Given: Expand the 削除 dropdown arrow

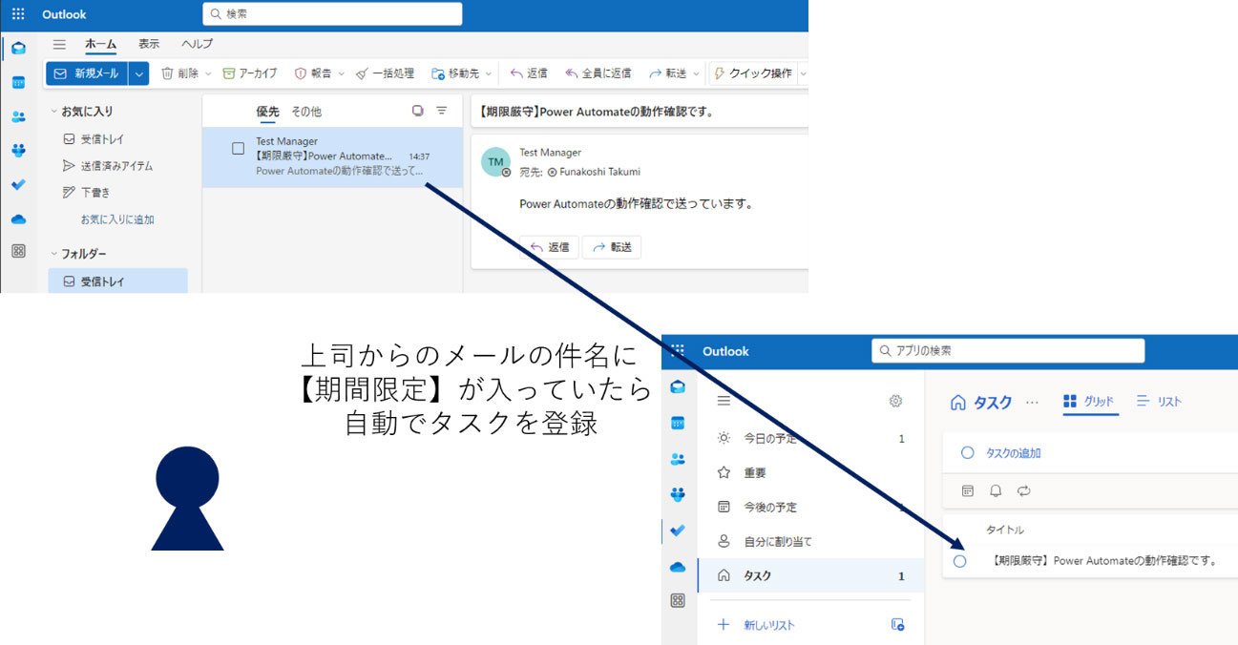Looking at the screenshot, I should 207,73.
